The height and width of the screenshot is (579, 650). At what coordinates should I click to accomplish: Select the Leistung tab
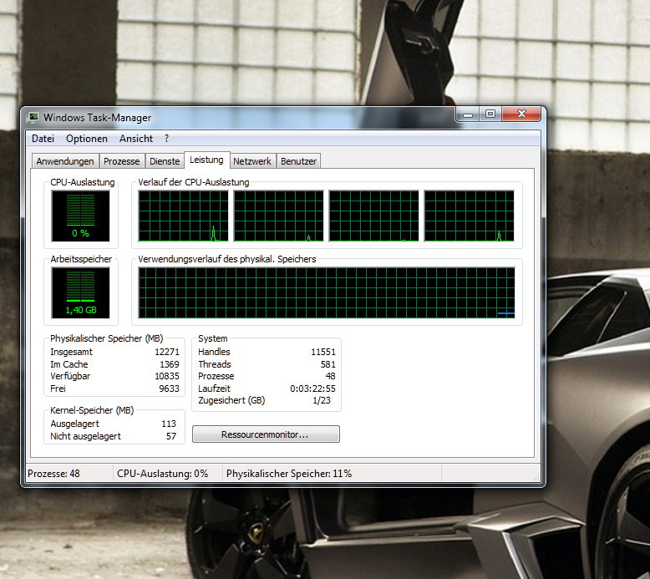(x=206, y=160)
